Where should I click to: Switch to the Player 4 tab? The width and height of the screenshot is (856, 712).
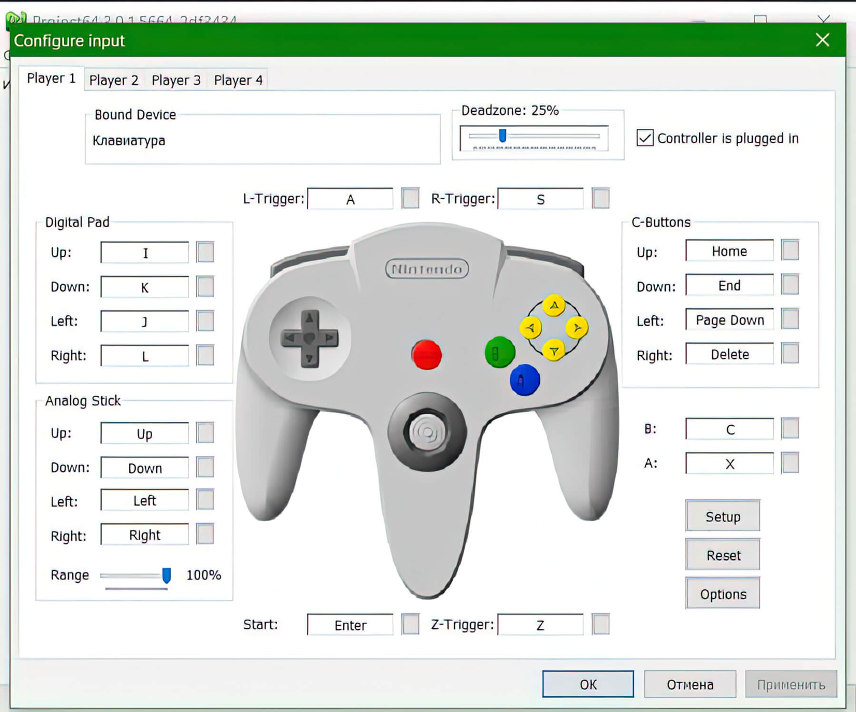click(238, 79)
